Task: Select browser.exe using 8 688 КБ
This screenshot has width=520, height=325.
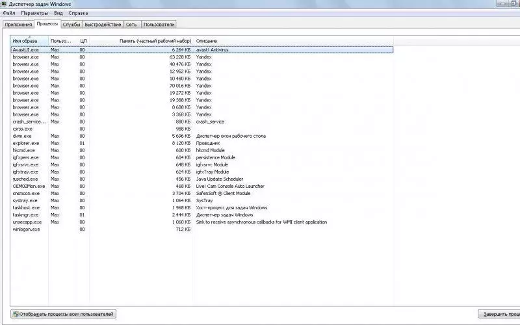Action: 201,107
